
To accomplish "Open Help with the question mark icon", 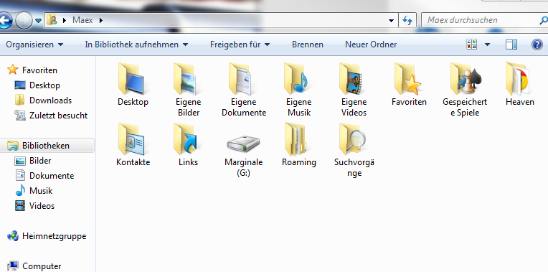I will tap(537, 44).
